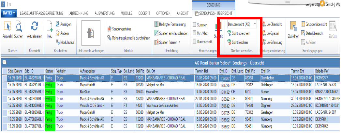Open the LBASE AUFTRAGSBEARBEITUNG tab
Image resolution: width=341 pixels, height=133 pixels.
point(41,13)
